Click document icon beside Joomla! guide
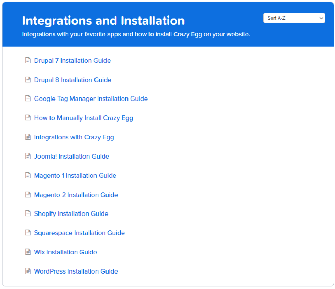The image size is (335, 289). (28, 156)
